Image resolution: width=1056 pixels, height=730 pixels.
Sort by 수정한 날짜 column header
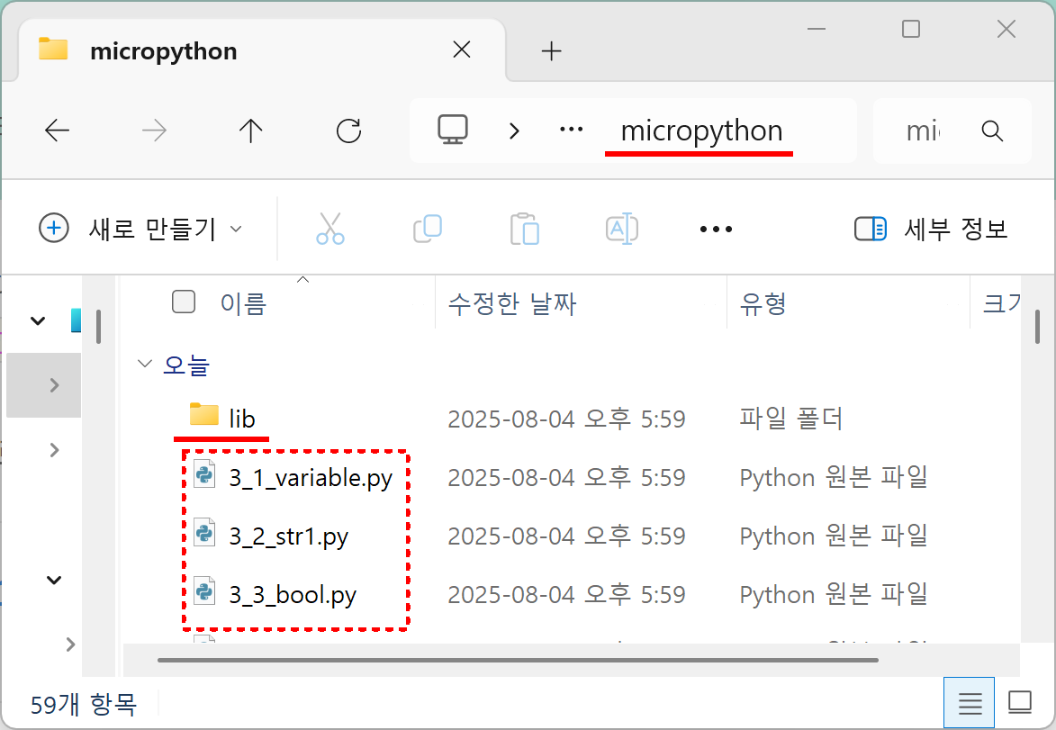tap(511, 304)
